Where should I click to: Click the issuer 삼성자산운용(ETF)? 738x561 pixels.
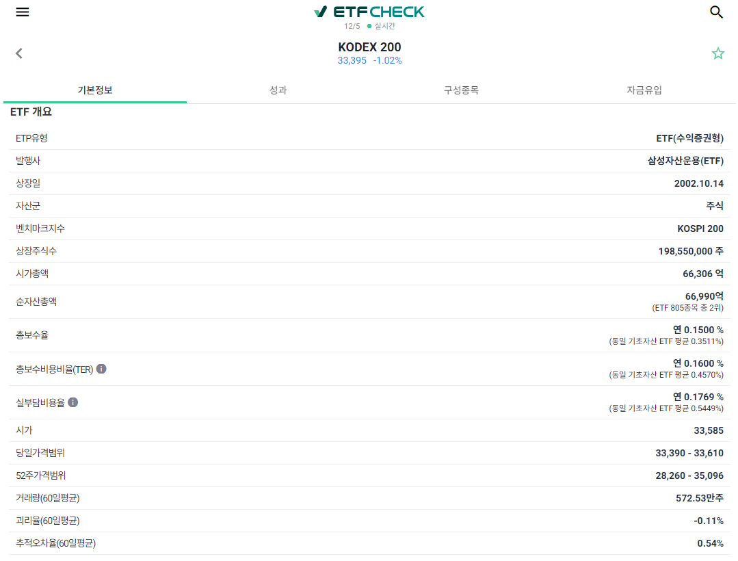685,161
